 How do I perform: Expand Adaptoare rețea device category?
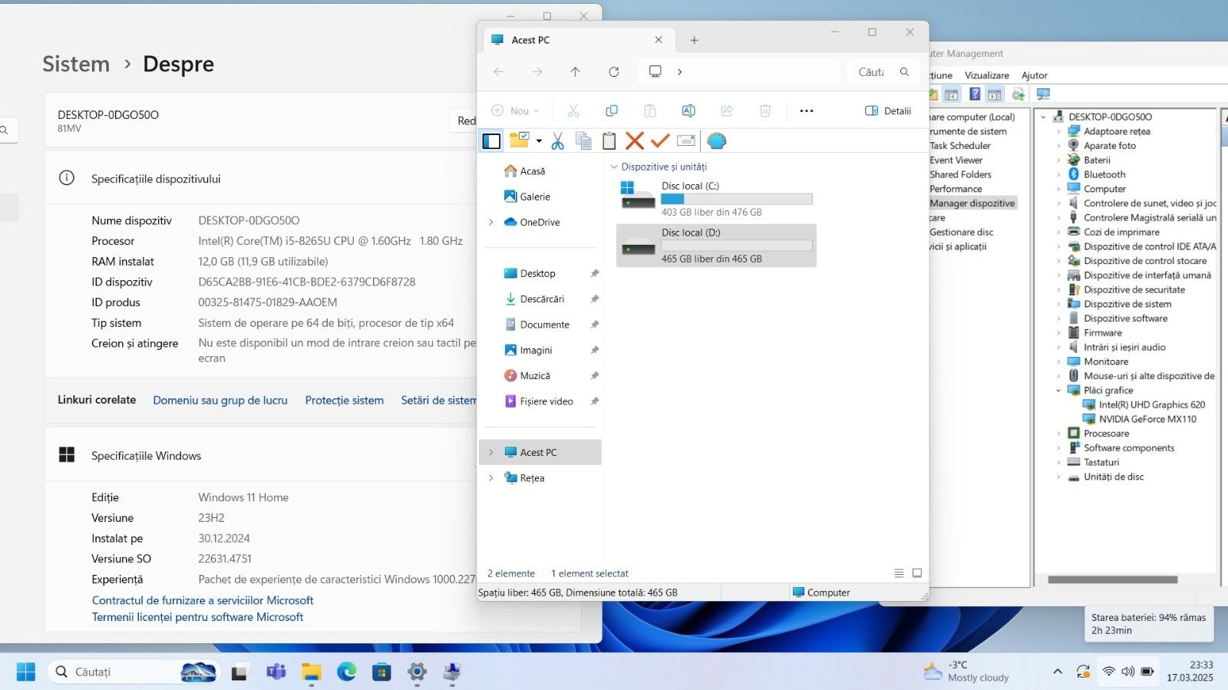click(x=1058, y=132)
